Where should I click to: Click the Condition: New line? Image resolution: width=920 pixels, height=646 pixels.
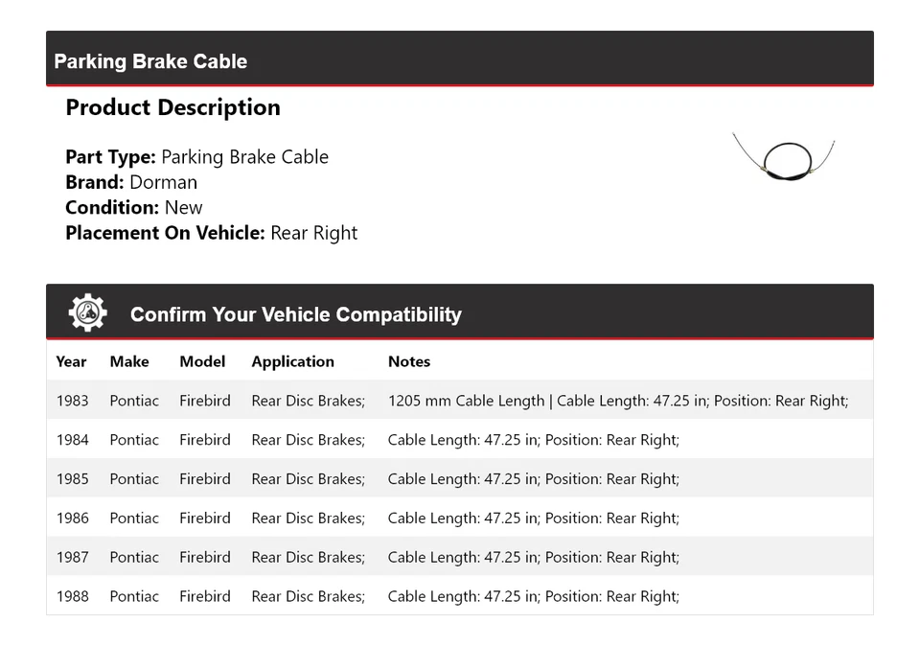coord(134,207)
